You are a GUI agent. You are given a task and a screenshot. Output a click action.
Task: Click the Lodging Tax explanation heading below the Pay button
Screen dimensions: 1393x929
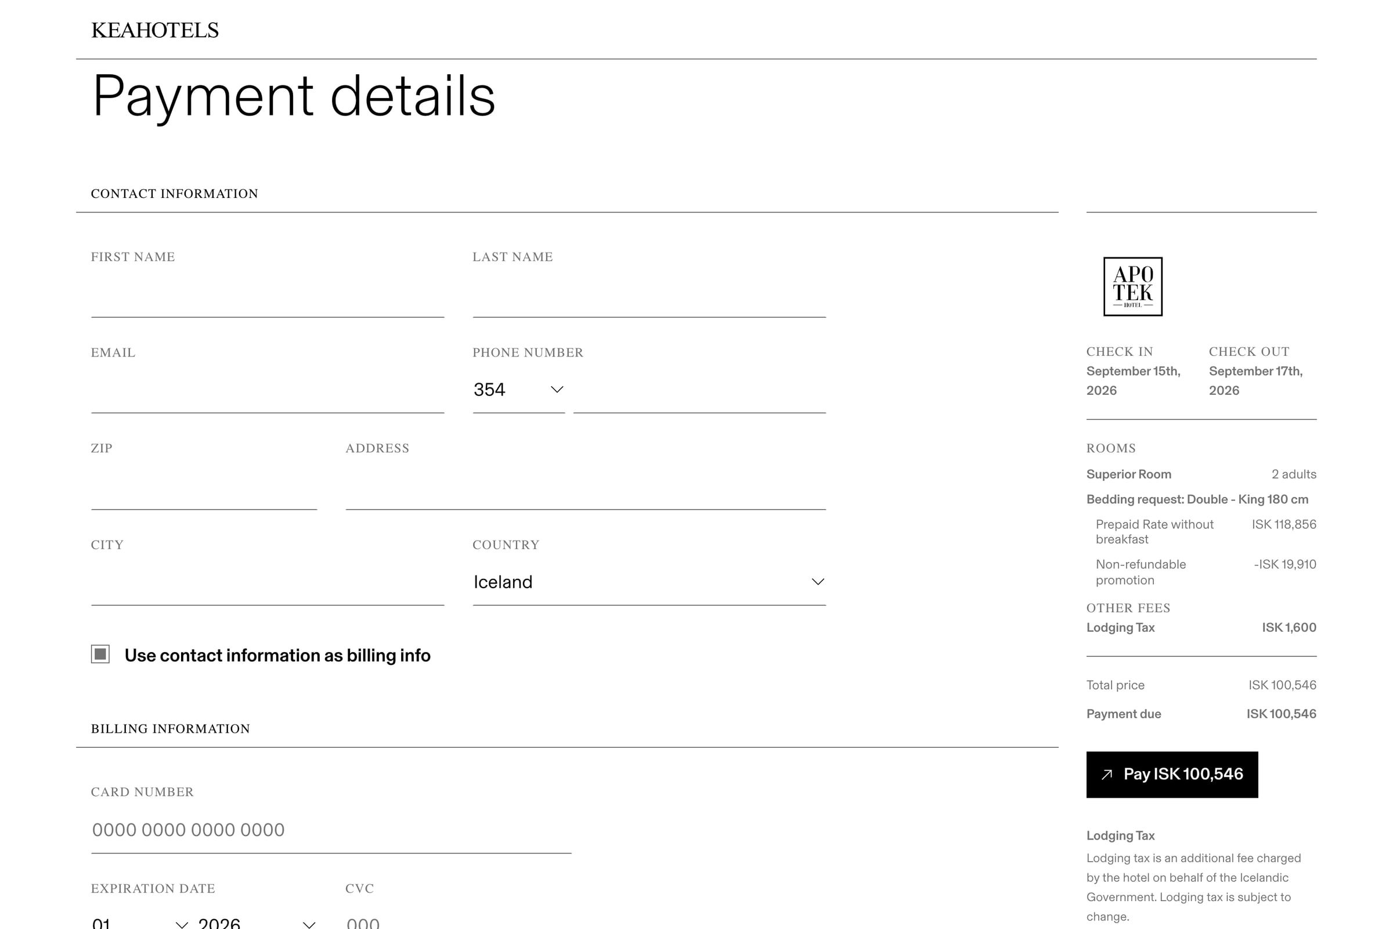click(1120, 836)
